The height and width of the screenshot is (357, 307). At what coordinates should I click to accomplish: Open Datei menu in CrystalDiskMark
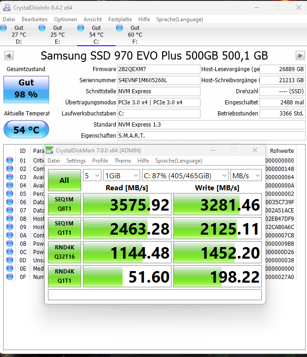pos(53,161)
